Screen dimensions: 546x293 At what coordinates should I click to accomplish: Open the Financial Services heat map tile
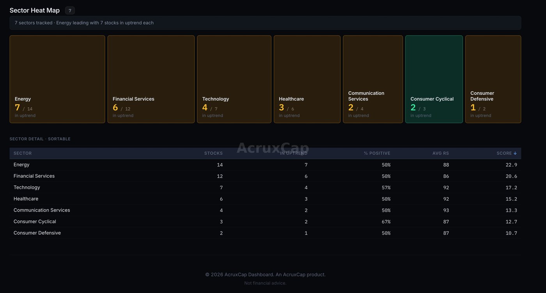click(x=151, y=79)
